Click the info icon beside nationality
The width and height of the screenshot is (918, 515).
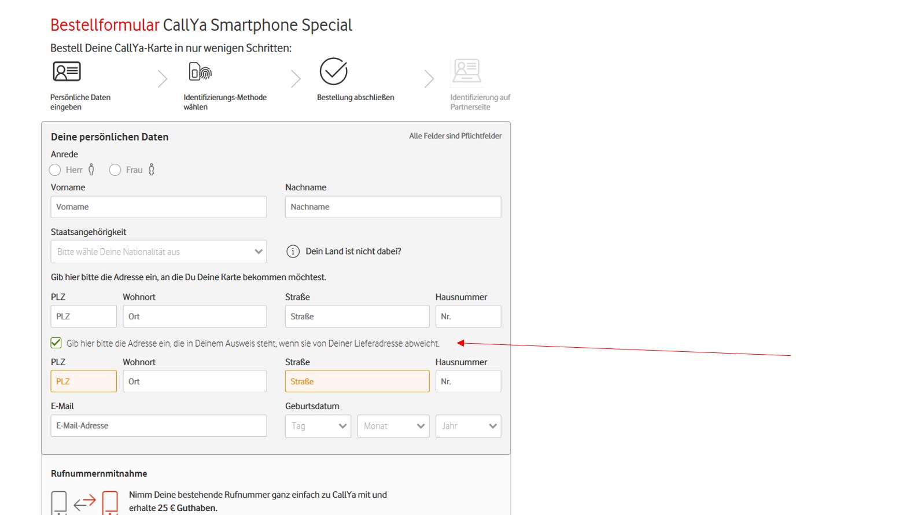[x=293, y=252]
